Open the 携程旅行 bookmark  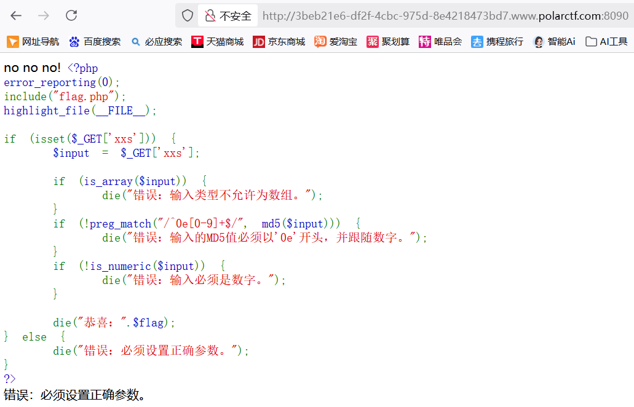coord(497,42)
